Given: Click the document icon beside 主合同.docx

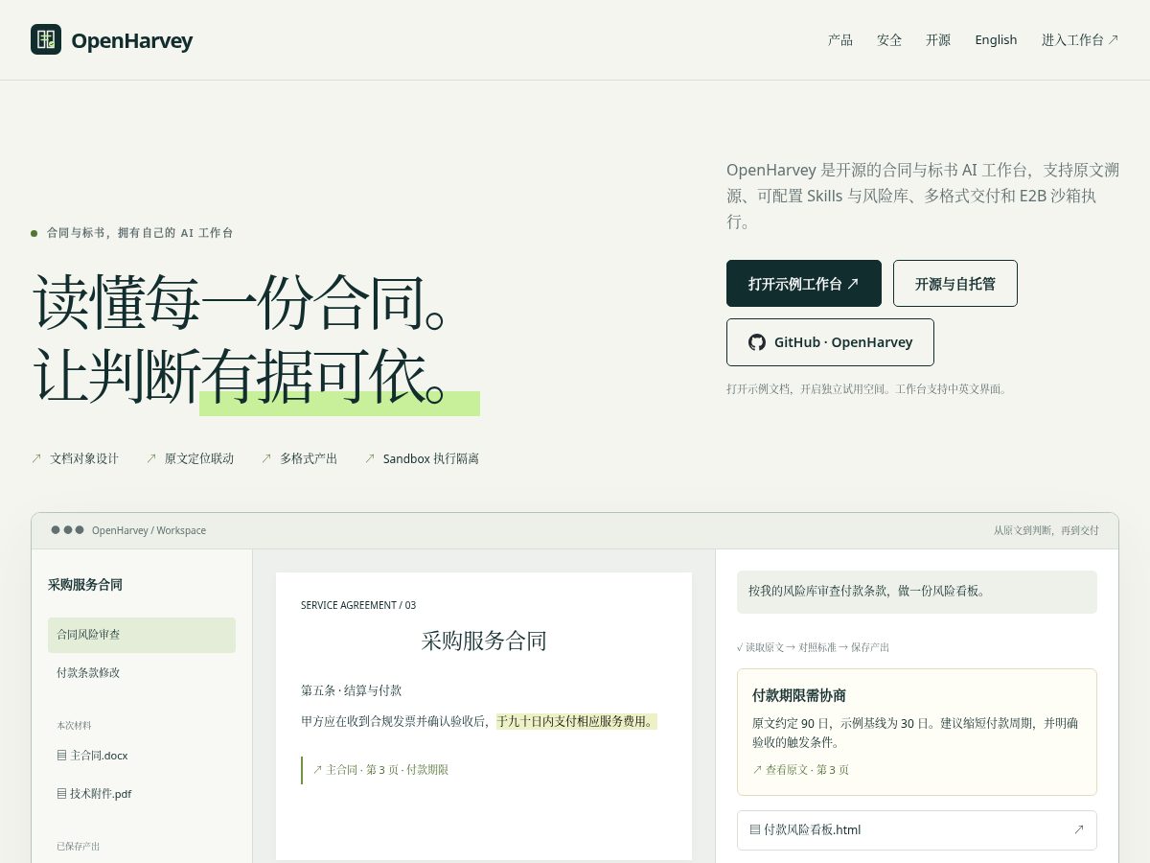Looking at the screenshot, I should pos(62,756).
